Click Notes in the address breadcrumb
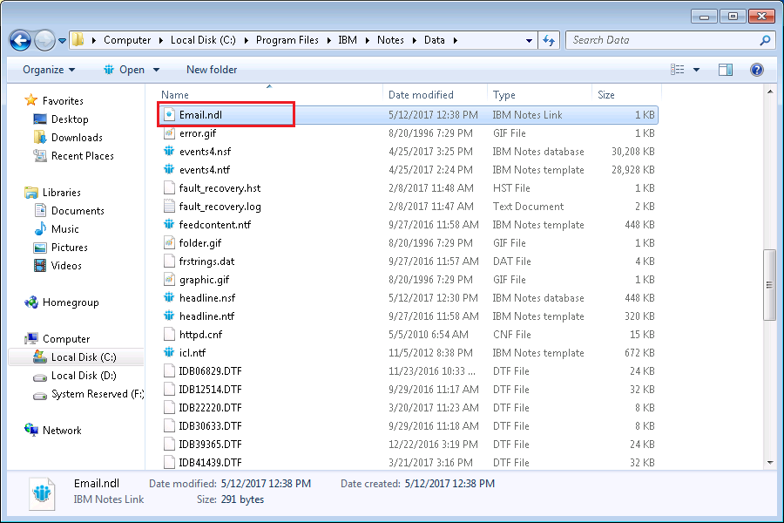The height and width of the screenshot is (523, 784). pyautogui.click(x=390, y=40)
